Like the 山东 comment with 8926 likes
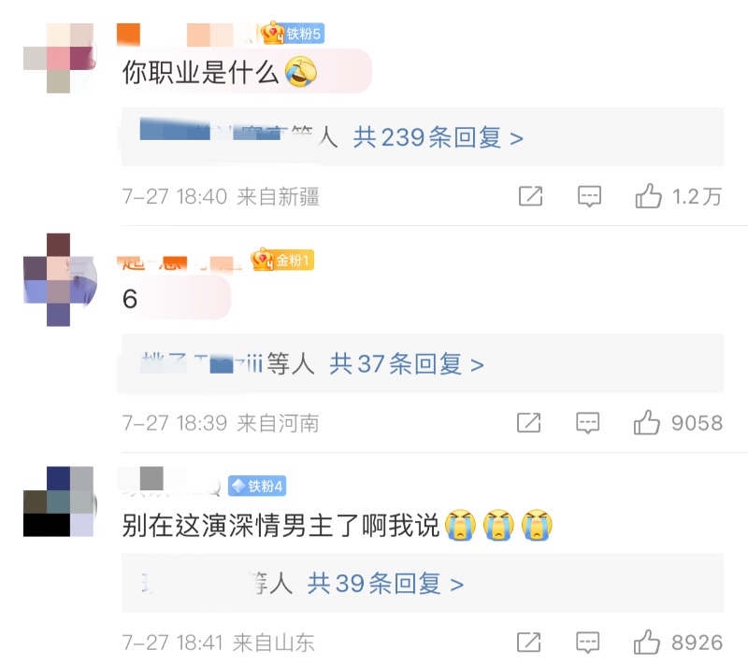 click(x=647, y=643)
